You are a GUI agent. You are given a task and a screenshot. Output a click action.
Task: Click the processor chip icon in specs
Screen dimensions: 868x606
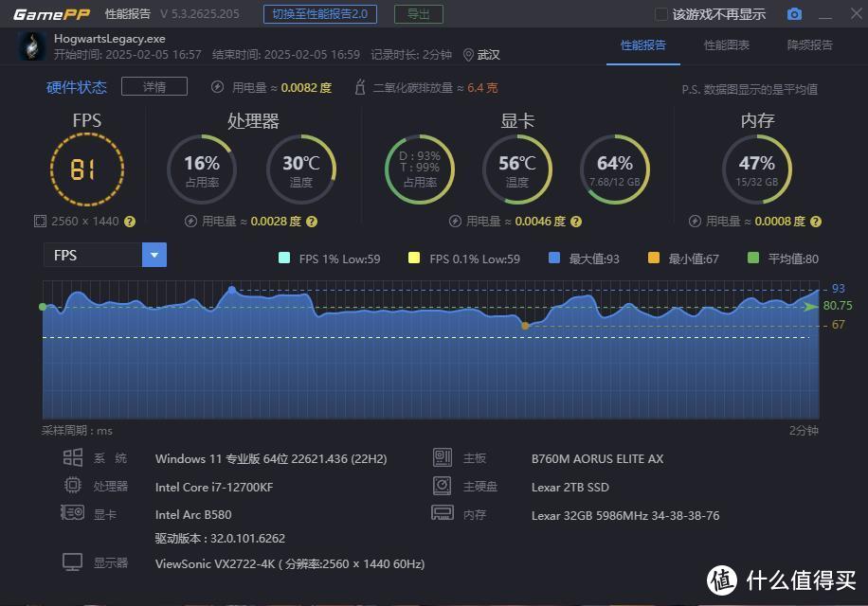(x=73, y=486)
